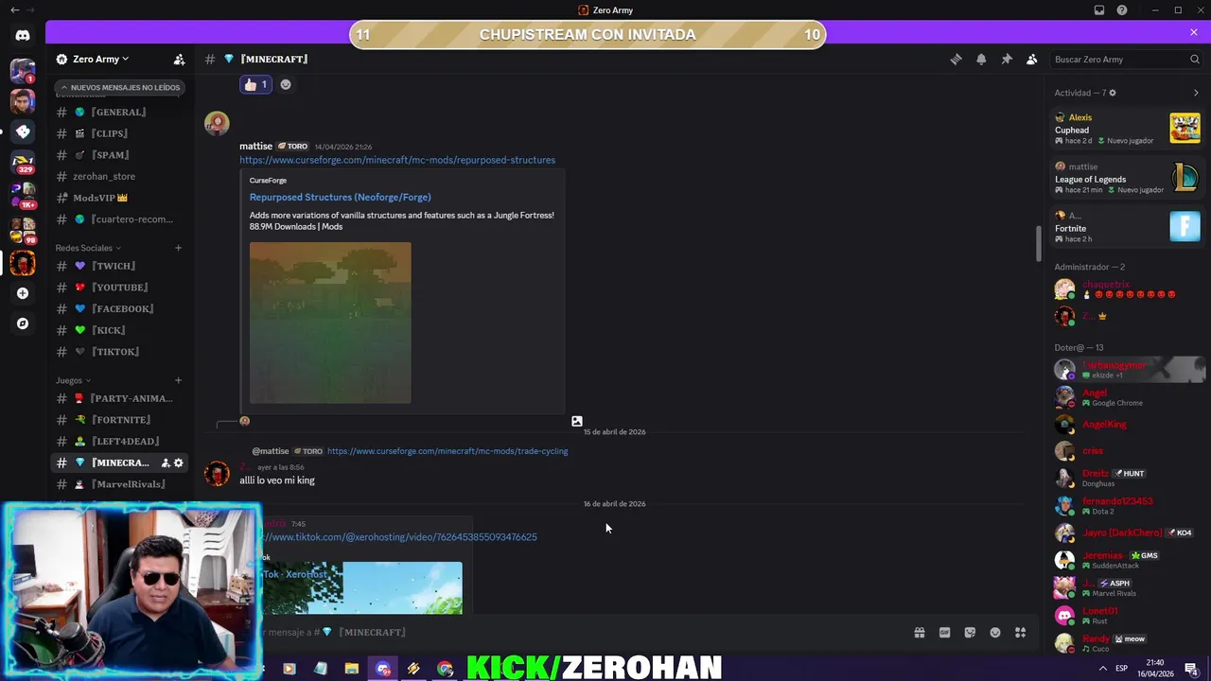
Task: Jump to new unread messages pill
Action: [x=119, y=87]
